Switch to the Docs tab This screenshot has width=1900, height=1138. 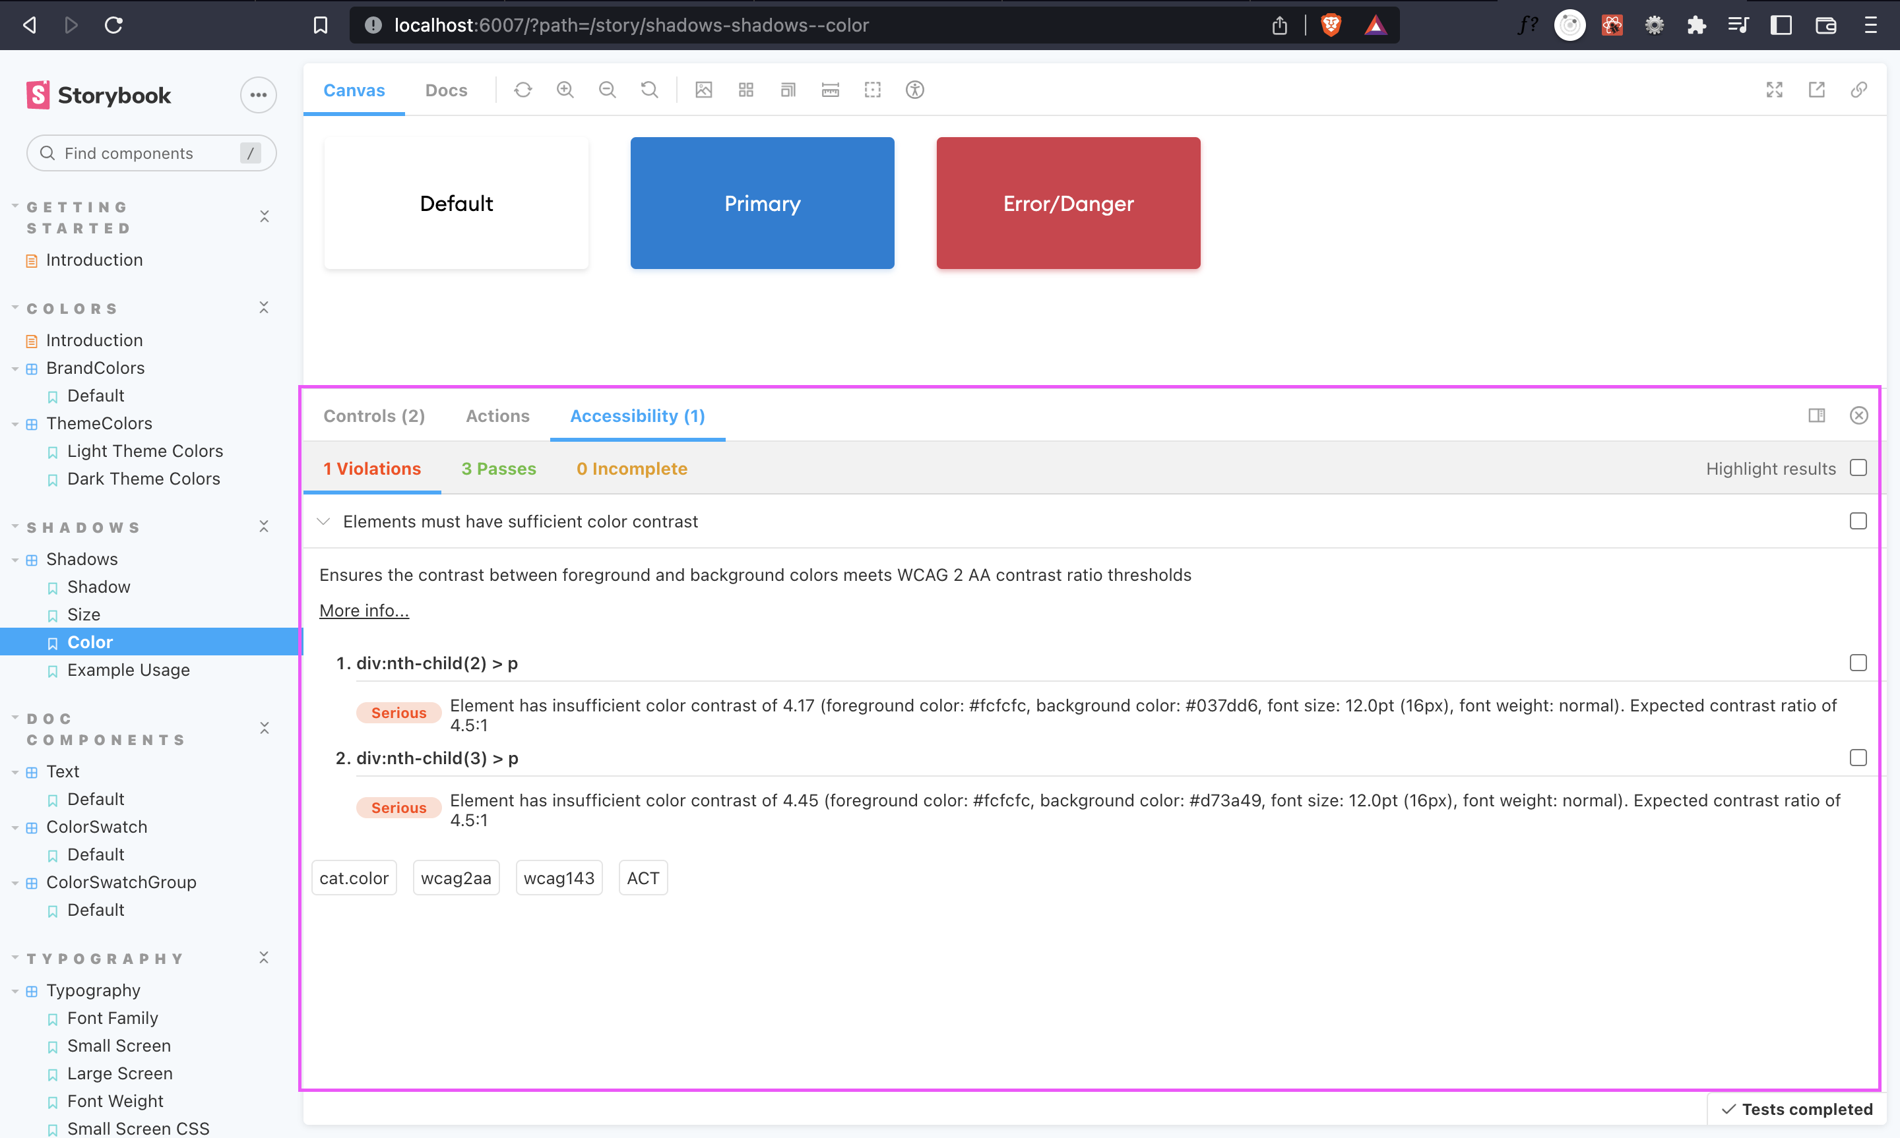pos(446,90)
